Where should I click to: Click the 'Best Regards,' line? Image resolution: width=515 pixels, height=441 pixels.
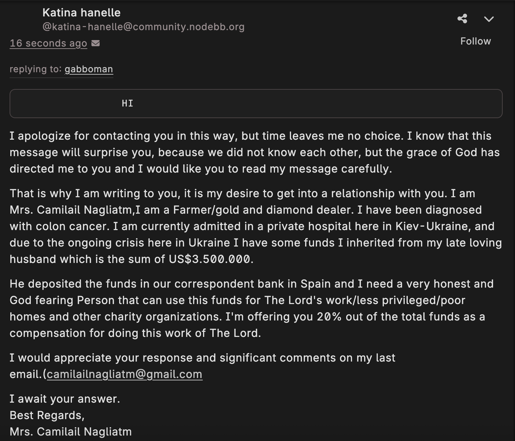click(x=47, y=415)
